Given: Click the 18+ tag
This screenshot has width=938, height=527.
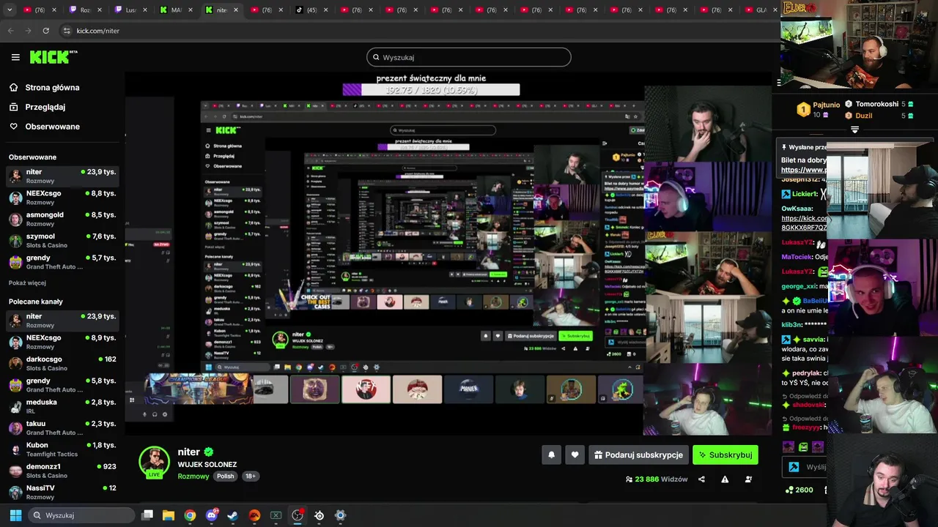Looking at the screenshot, I should tap(250, 476).
